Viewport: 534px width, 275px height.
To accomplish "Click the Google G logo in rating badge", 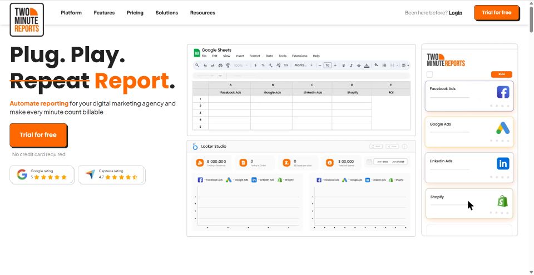I will (22, 174).
